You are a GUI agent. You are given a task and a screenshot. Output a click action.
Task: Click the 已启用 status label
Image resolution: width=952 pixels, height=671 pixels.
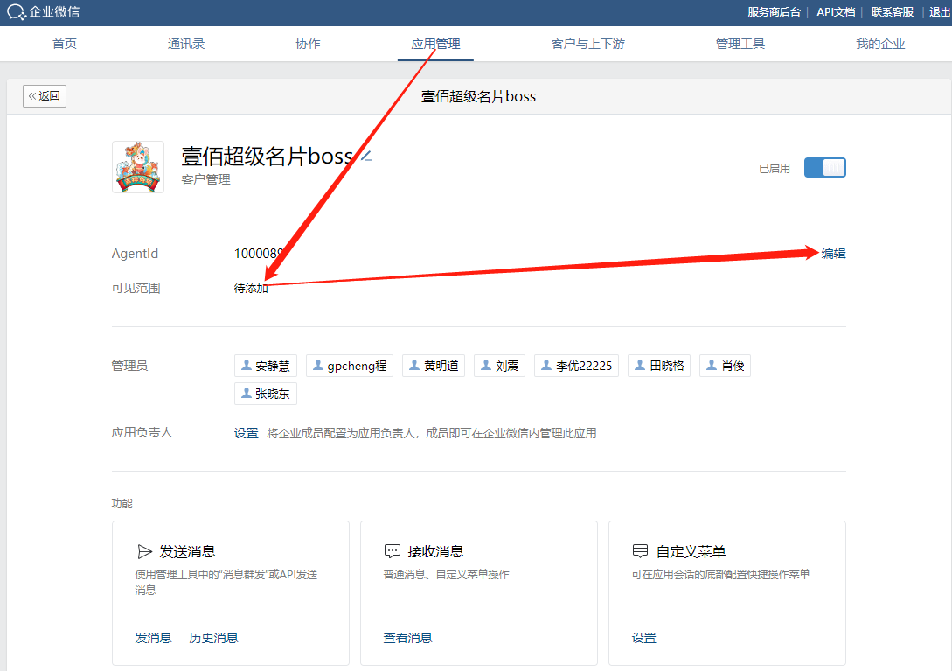tap(775, 168)
